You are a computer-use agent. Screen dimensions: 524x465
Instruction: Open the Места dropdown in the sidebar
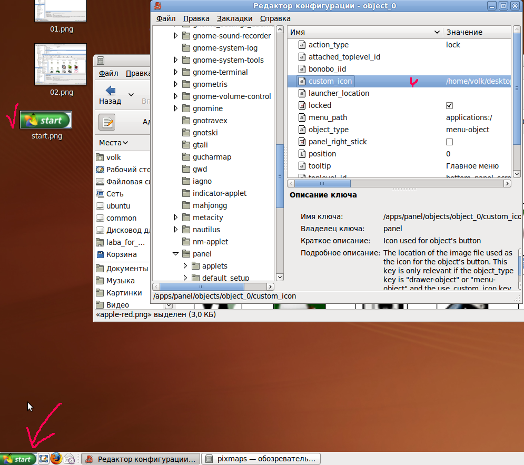click(x=114, y=143)
